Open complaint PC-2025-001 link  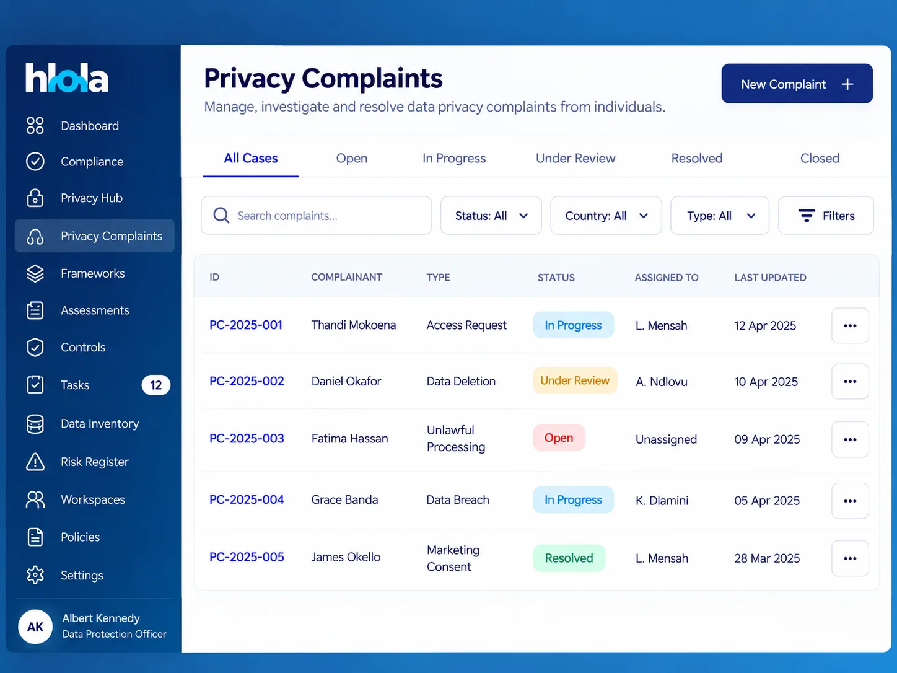(246, 325)
